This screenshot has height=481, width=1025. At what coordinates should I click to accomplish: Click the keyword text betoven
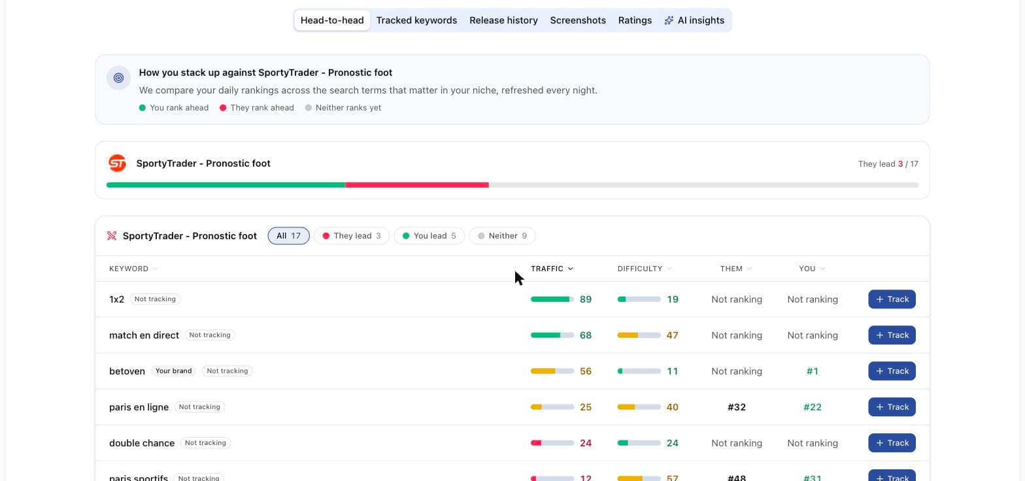pyautogui.click(x=127, y=371)
